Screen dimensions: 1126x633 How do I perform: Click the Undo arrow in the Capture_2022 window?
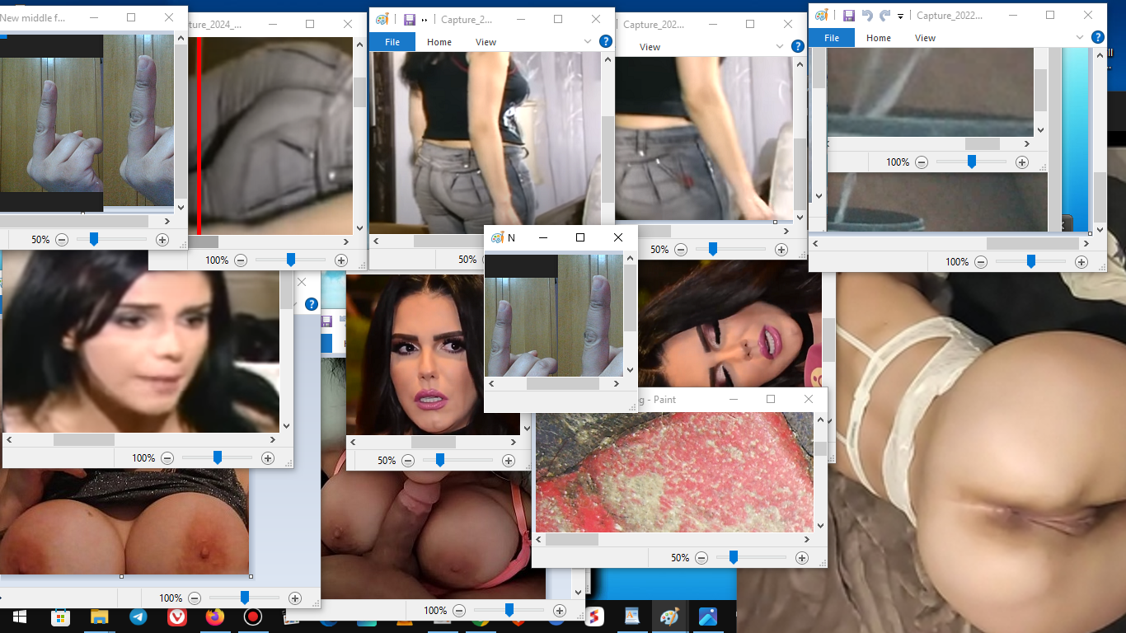[867, 15]
